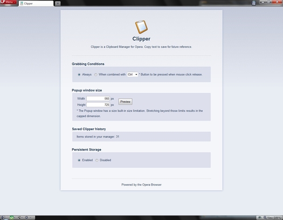Enable persistent storage
Image resolution: width=283 pixels, height=220 pixels.
pyautogui.click(x=79, y=160)
